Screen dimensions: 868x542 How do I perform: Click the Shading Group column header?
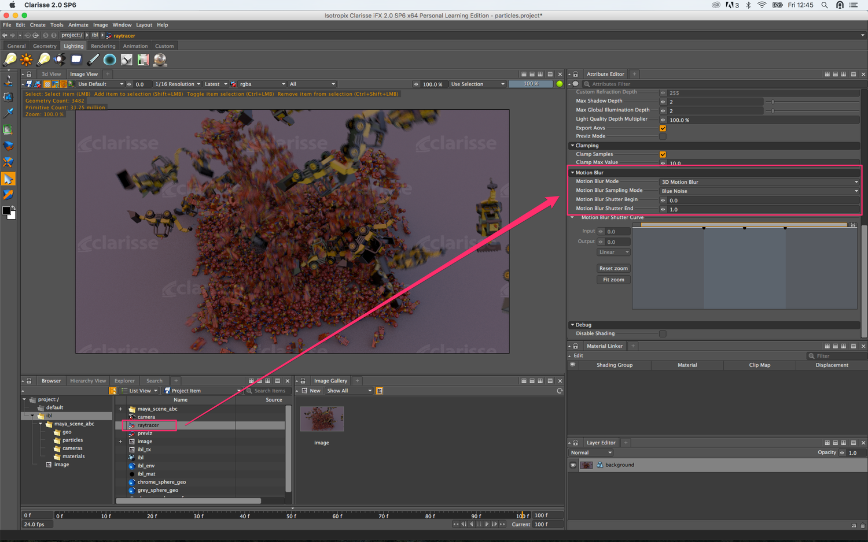[x=615, y=365]
